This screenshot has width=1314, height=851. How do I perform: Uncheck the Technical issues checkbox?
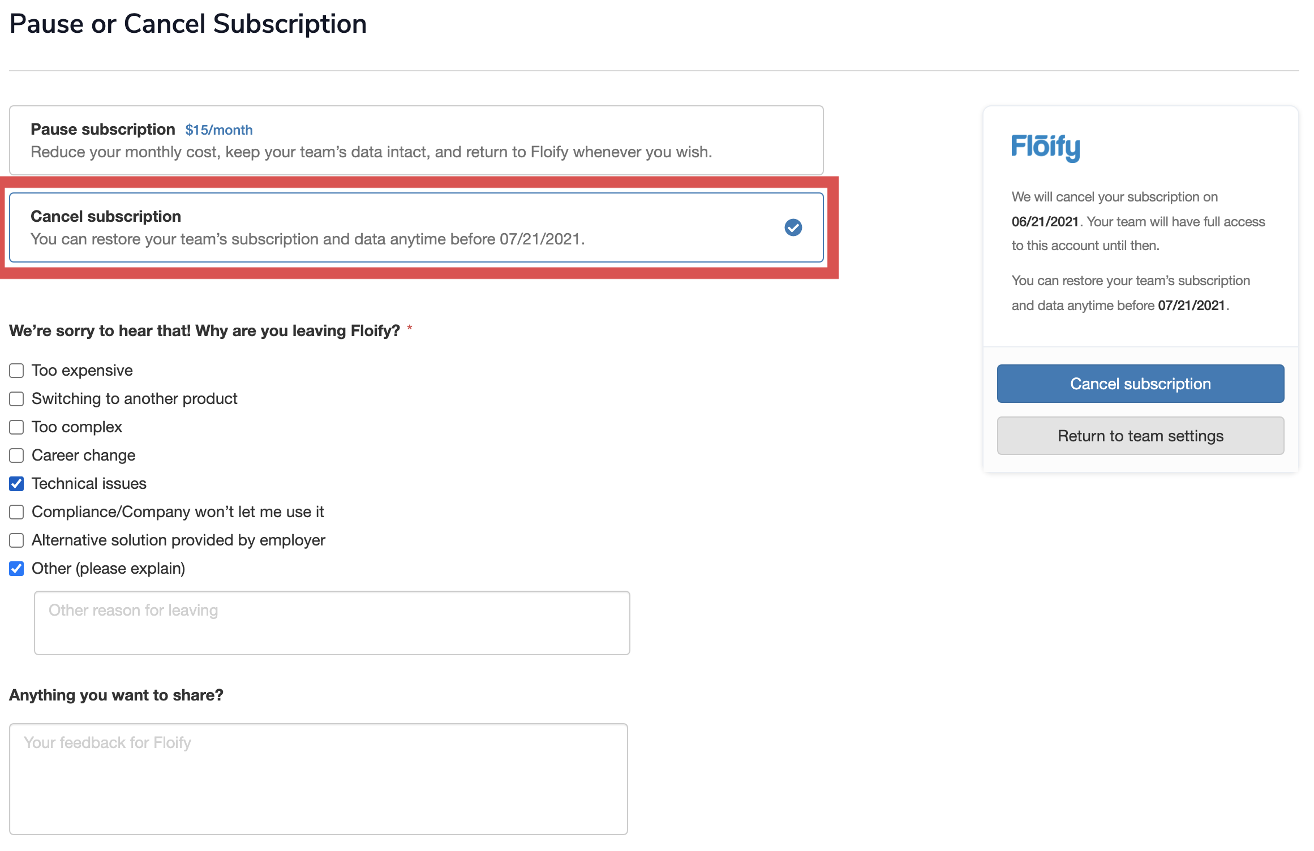[16, 484]
